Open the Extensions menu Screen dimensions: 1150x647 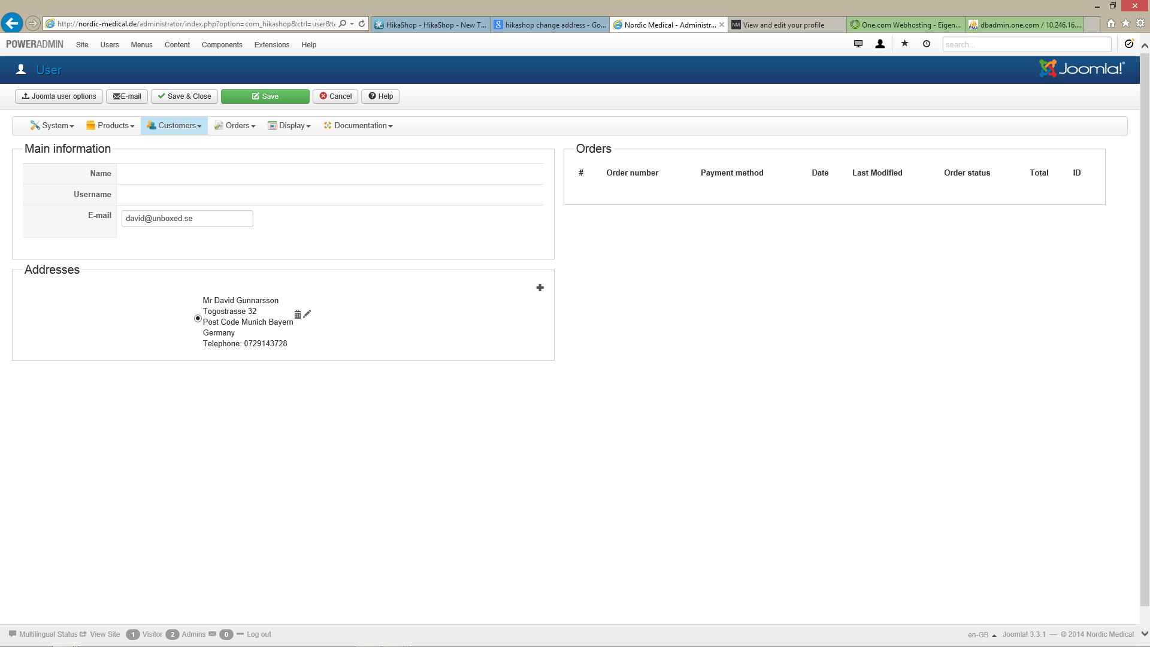271,45
